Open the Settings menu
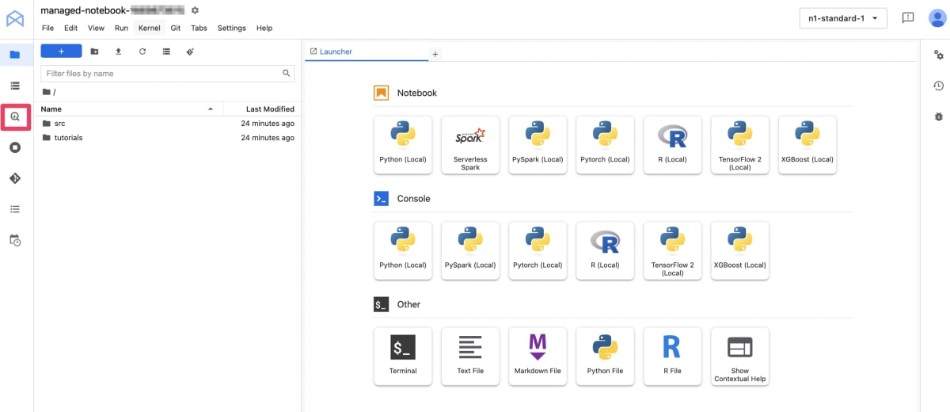This screenshot has width=950, height=412. [232, 28]
